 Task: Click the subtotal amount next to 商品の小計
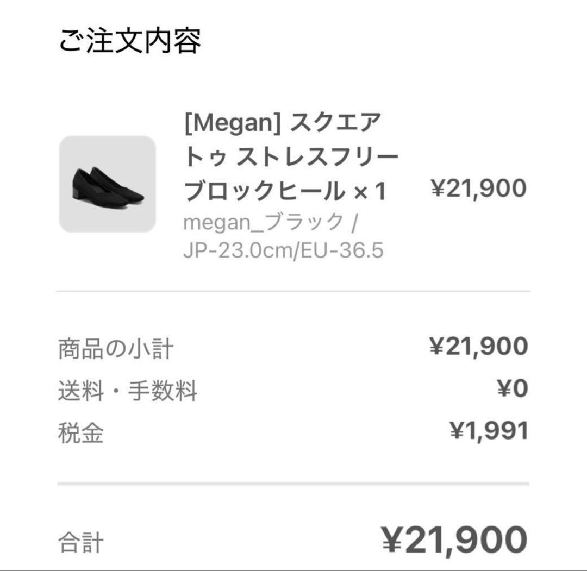[x=478, y=346]
